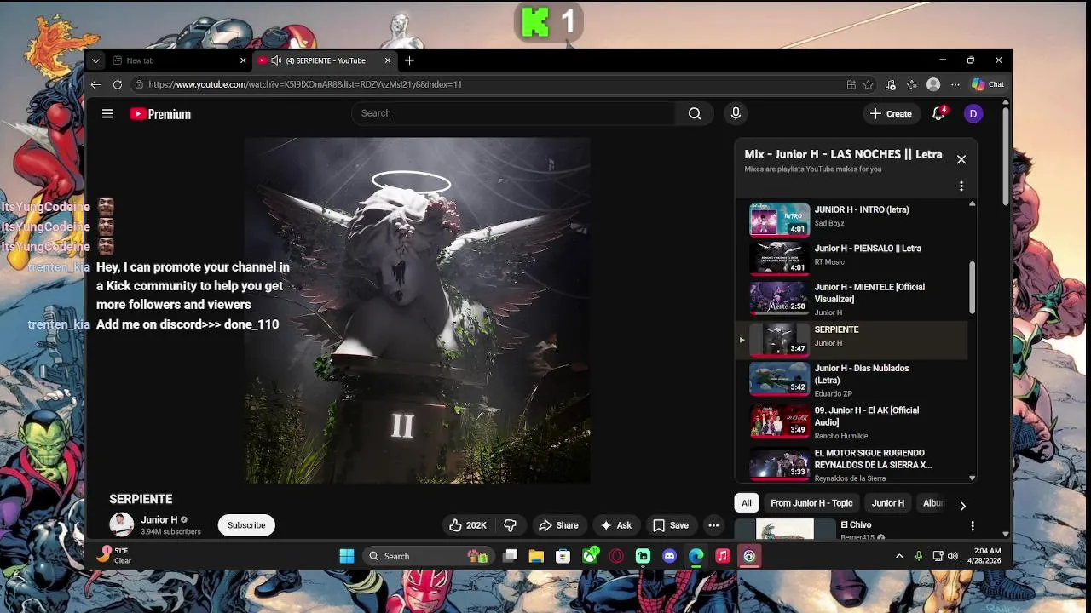1091x613 pixels.
Task: Open Opera browser from the taskbar
Action: [x=616, y=556]
